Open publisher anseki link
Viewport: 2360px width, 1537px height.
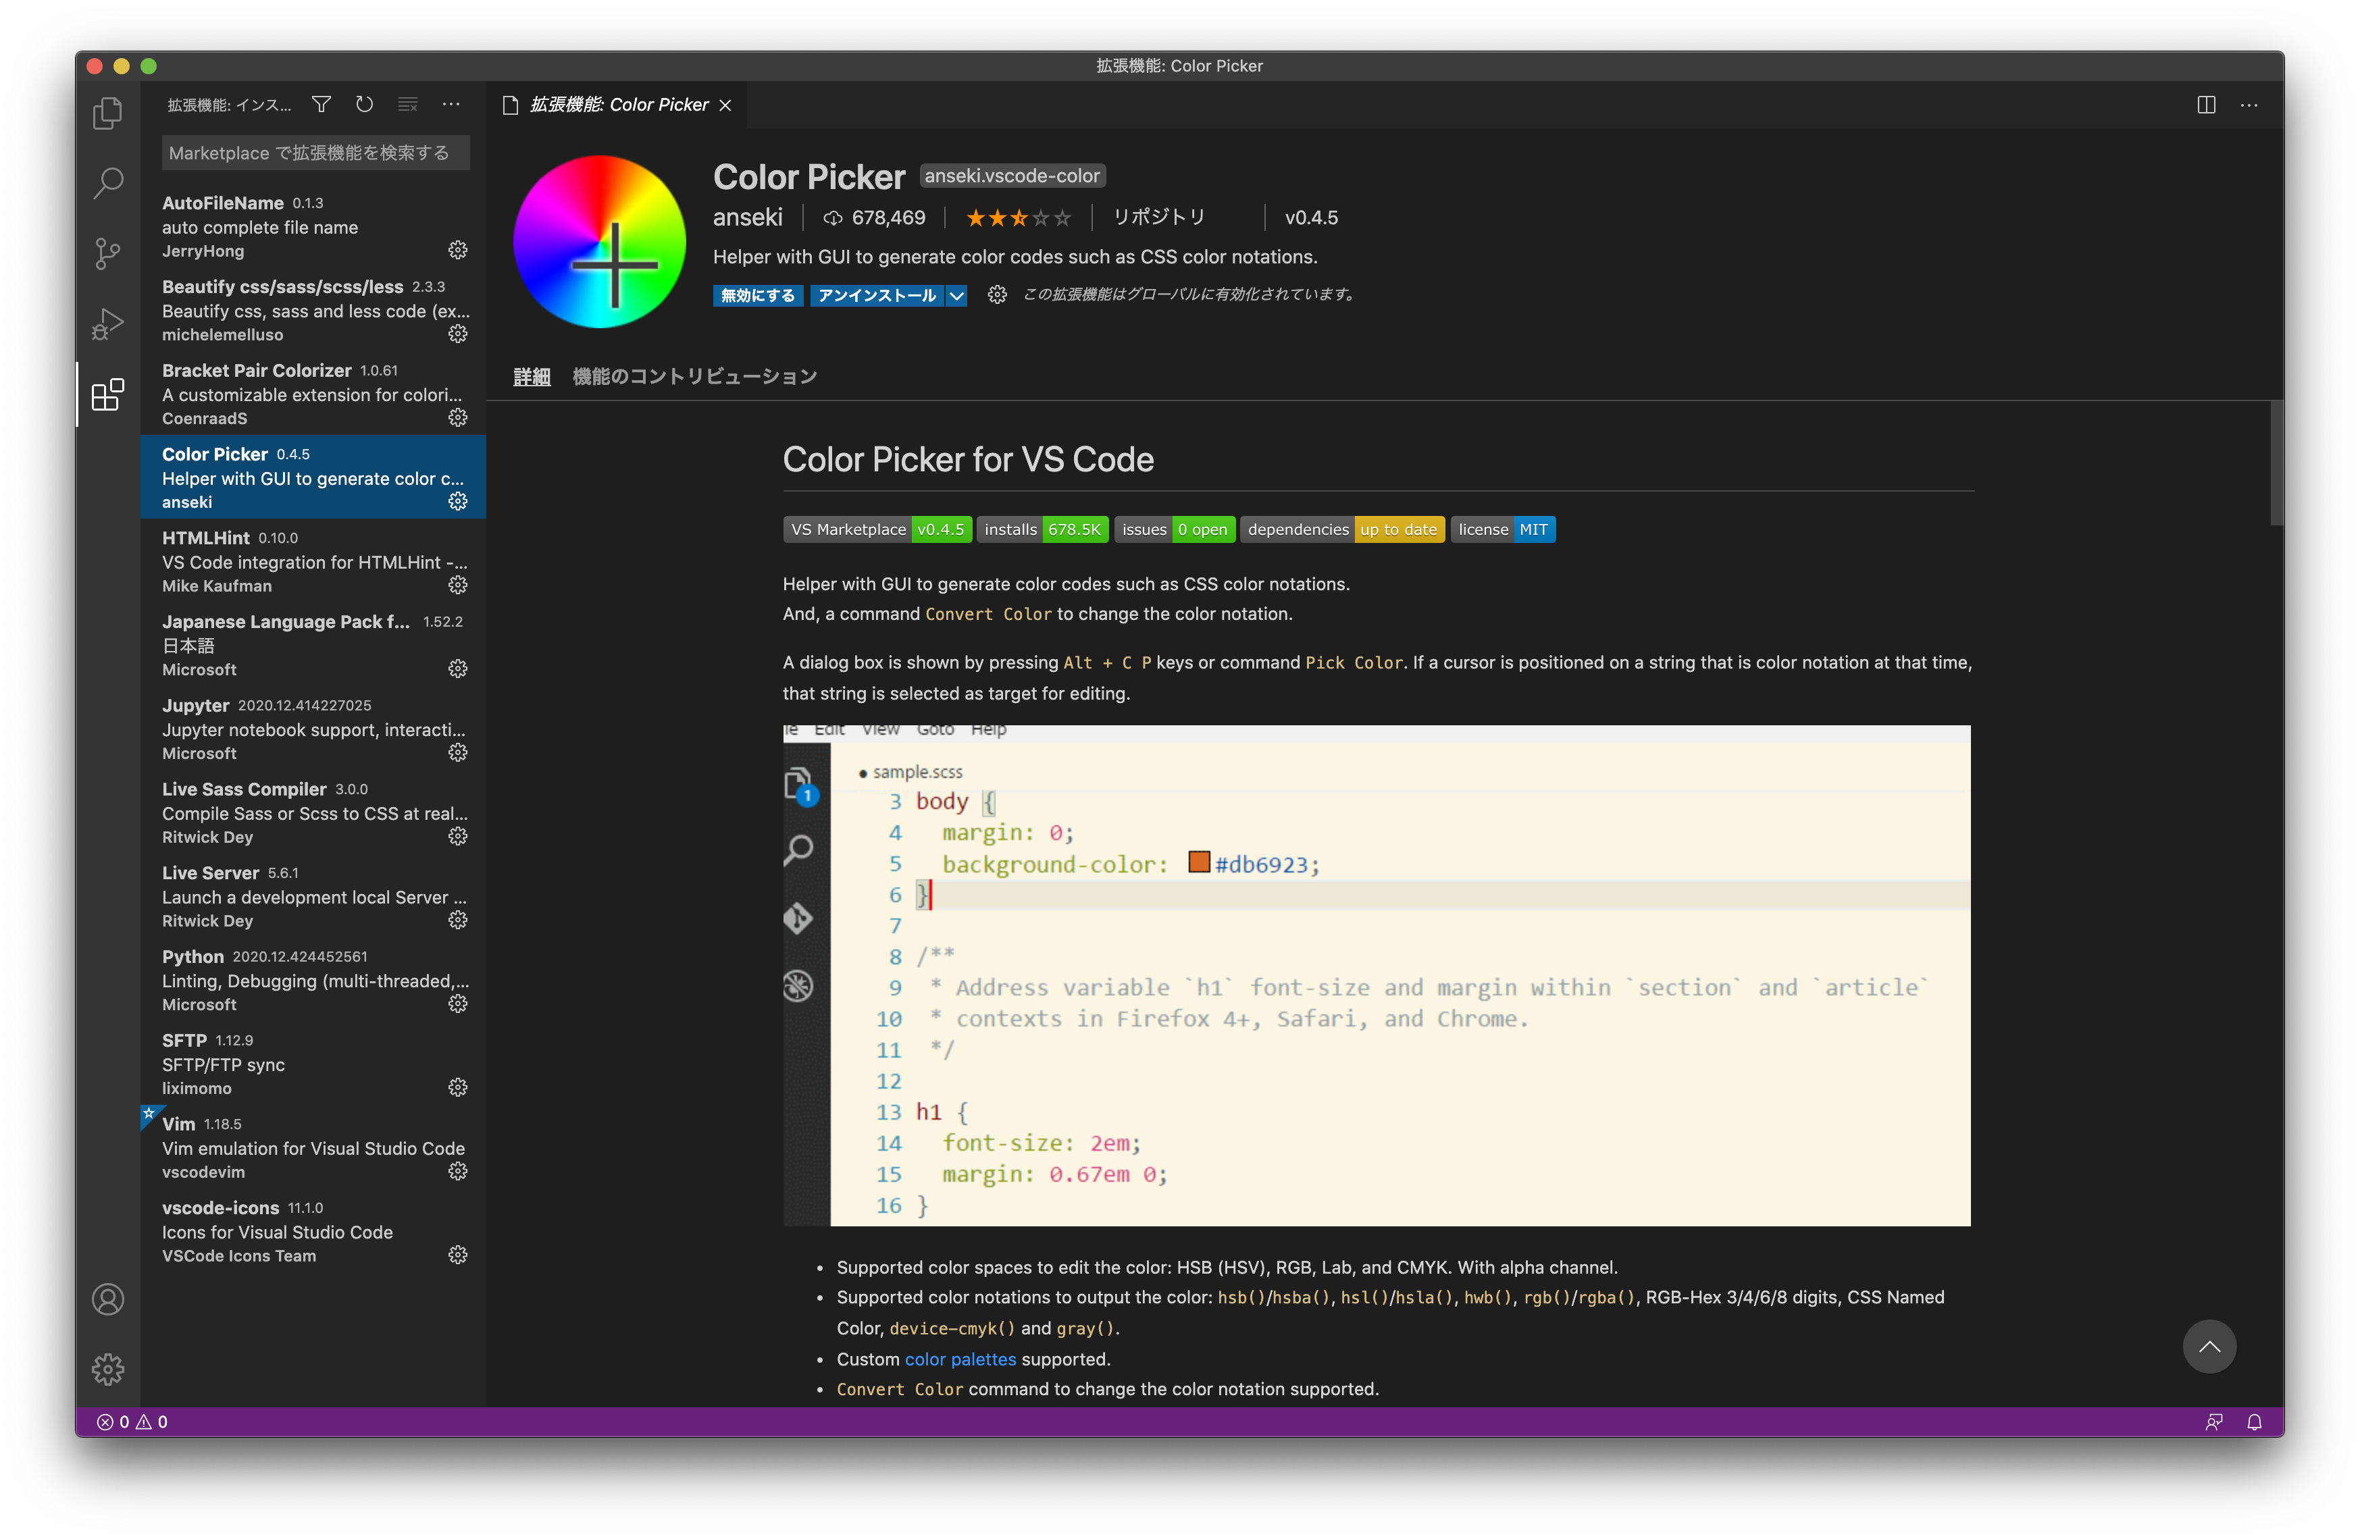coord(746,217)
